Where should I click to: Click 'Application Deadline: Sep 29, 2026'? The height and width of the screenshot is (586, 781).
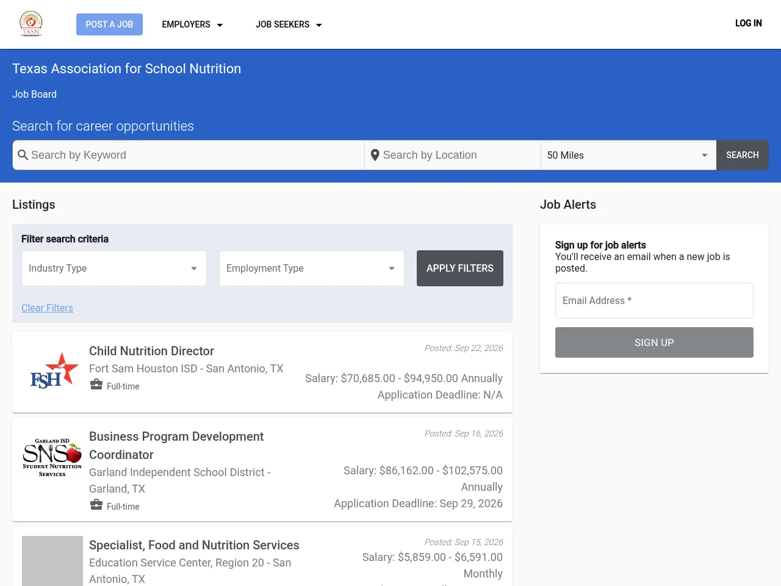pos(419,504)
